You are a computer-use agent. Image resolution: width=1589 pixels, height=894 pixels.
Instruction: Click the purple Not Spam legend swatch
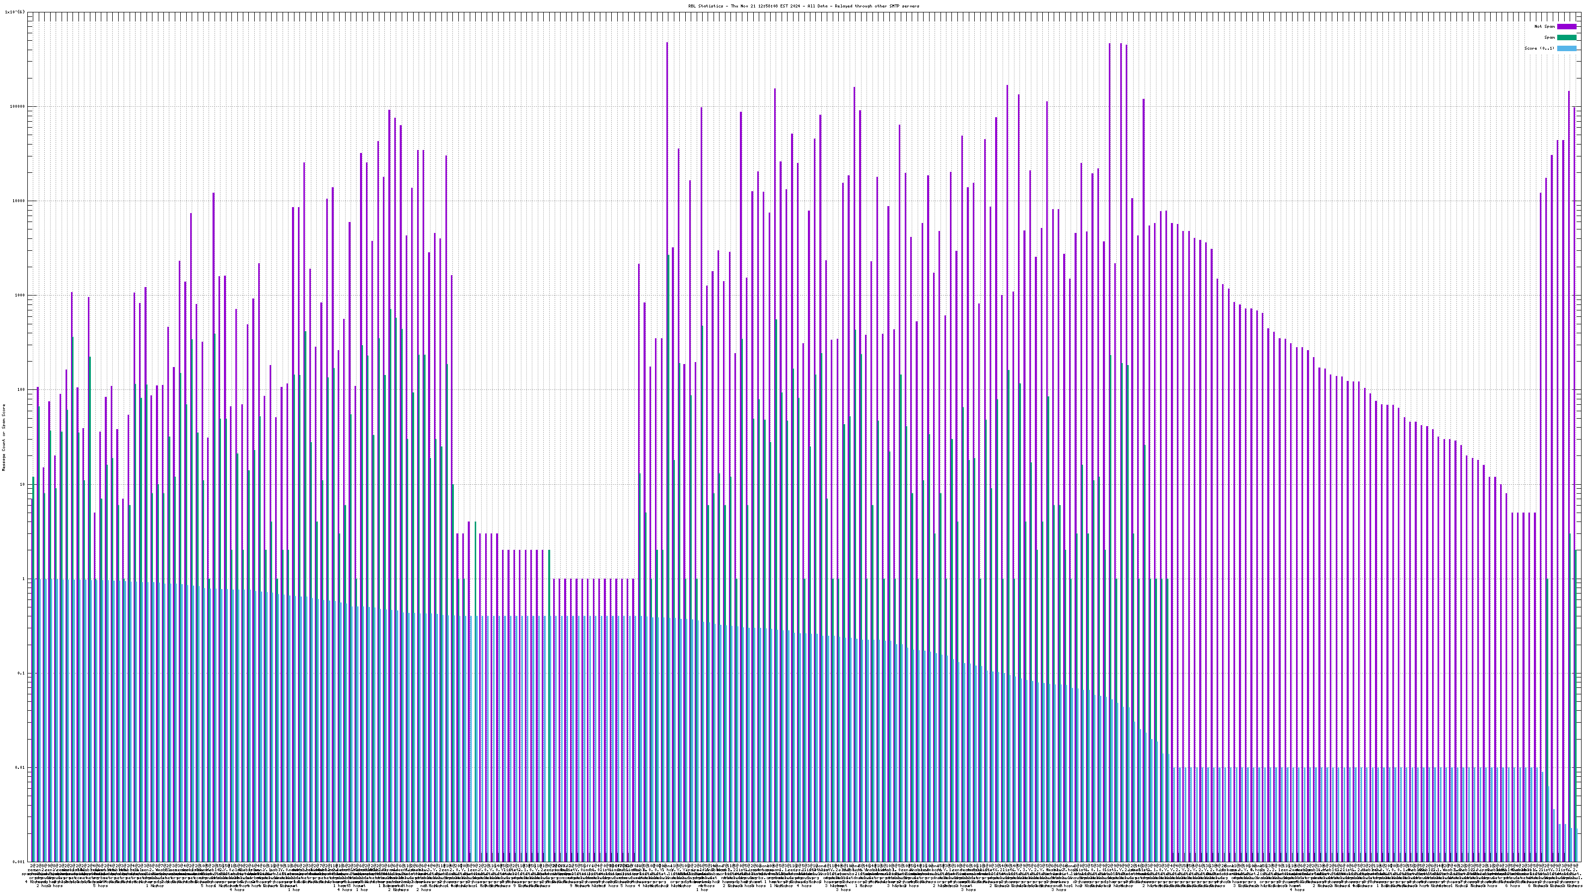pos(1566,26)
